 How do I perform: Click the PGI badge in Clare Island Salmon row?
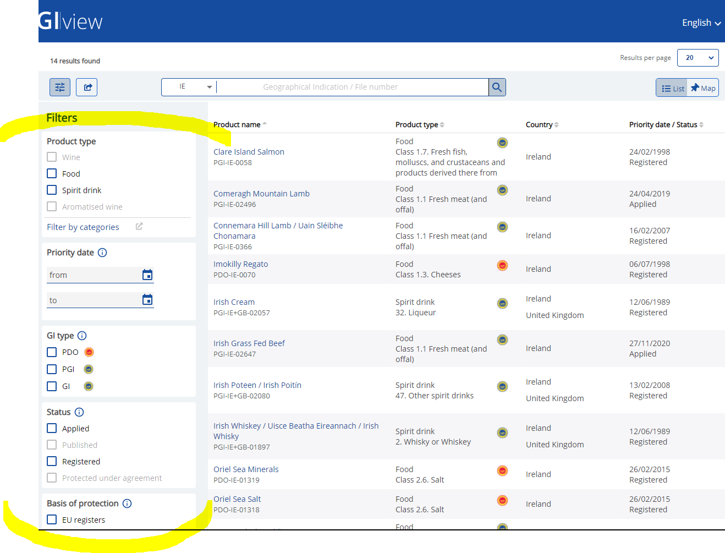502,143
